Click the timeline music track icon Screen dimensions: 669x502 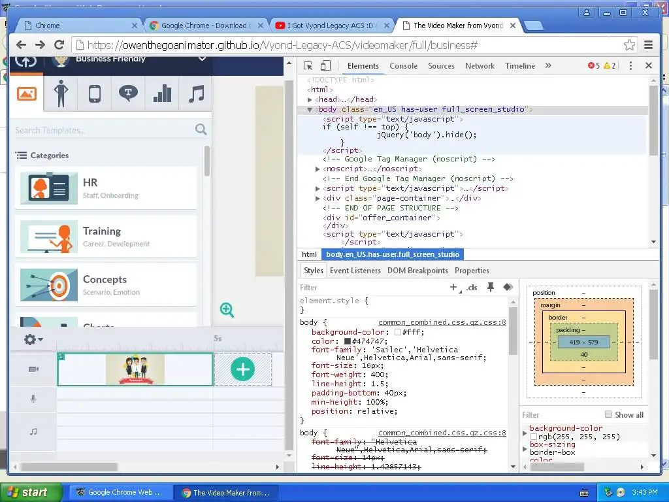coord(33,431)
